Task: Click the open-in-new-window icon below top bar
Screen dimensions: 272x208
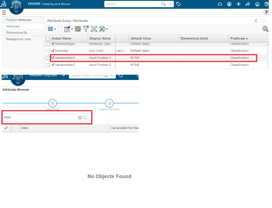Action: [x=266, y=13]
